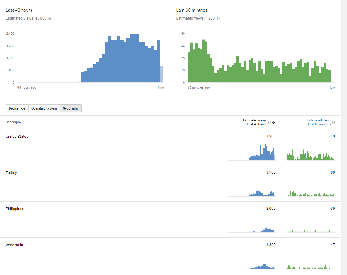Image resolution: width=347 pixels, height=275 pixels.
Task: Click United States 48-hour value 7,300
Action: click(x=271, y=136)
